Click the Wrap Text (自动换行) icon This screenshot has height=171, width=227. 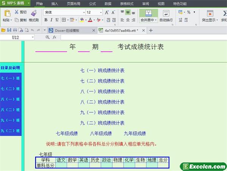tap(166, 13)
